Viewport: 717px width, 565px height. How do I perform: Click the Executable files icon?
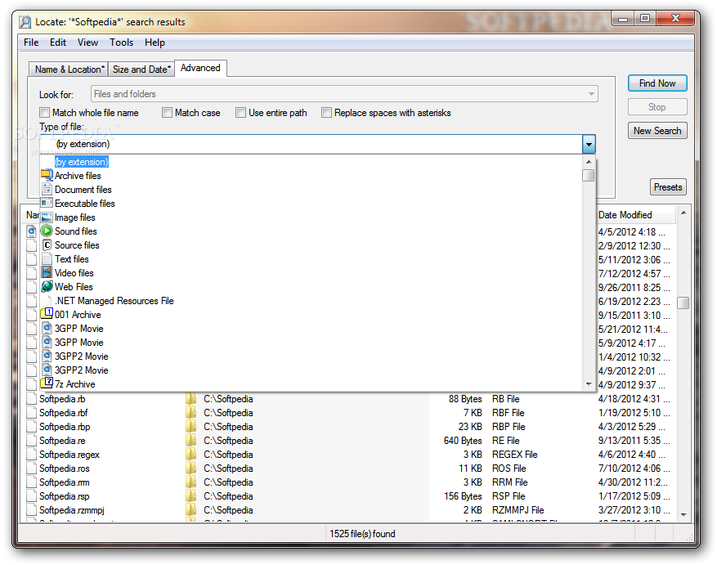(47, 203)
